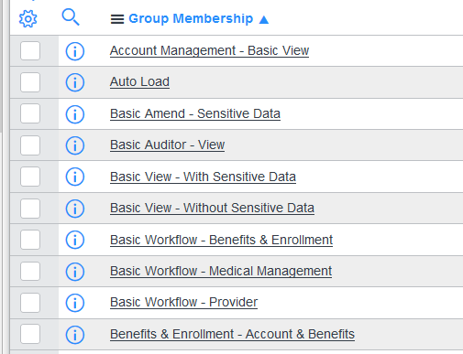Screen dimensions: 463x354
Task: Click the Basic Workflow - Provider link
Action: (183, 302)
